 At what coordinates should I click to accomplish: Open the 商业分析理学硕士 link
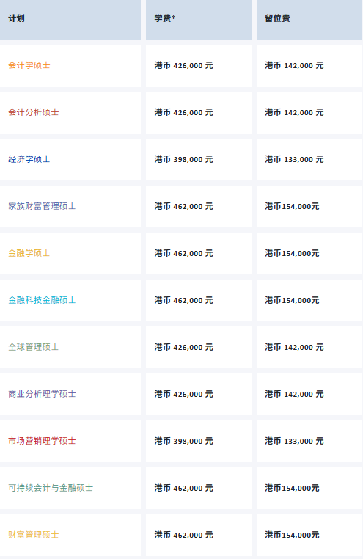point(42,394)
